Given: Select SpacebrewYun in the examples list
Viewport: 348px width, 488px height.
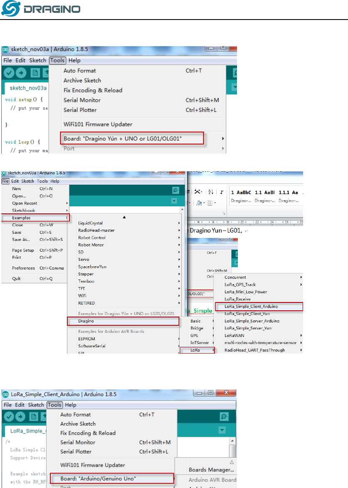Looking at the screenshot, I should [x=92, y=267].
